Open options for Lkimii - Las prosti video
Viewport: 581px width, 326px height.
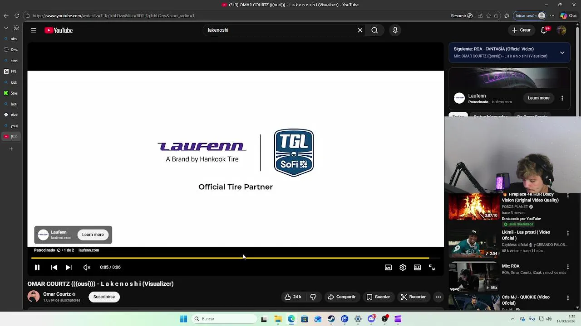568,233
